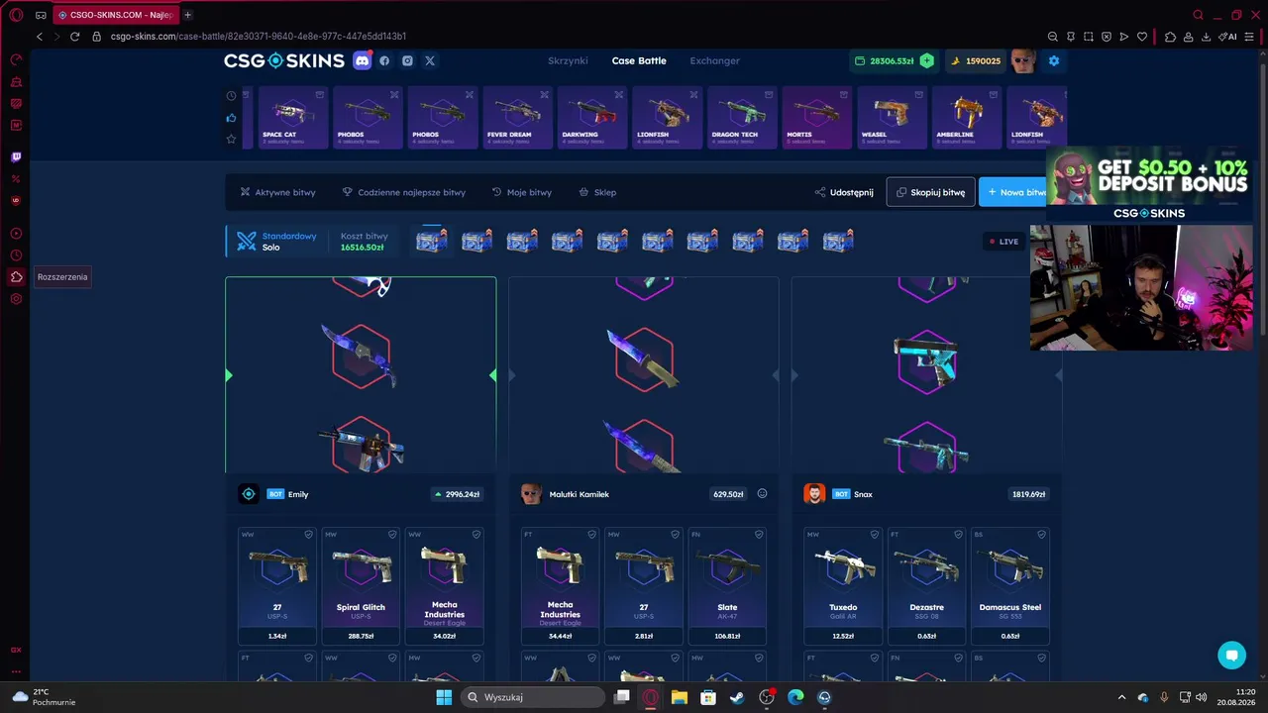Show favorite drops with the star icon
This screenshot has width=1268, height=713.
(x=232, y=139)
